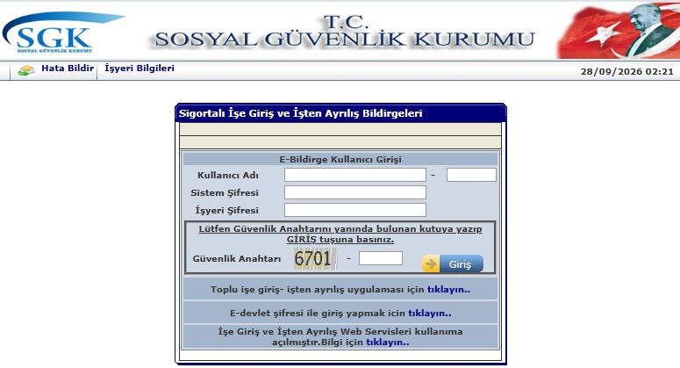Click the İşyeri Şifresi label
680x368 pixels.
click(226, 210)
